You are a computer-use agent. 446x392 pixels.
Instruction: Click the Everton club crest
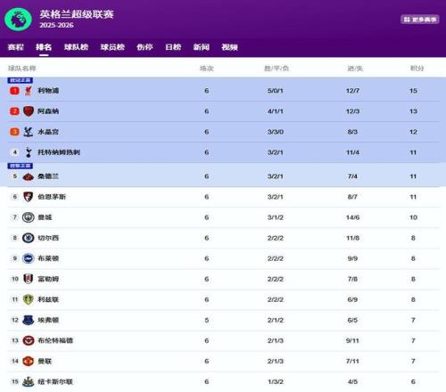pyautogui.click(x=29, y=320)
